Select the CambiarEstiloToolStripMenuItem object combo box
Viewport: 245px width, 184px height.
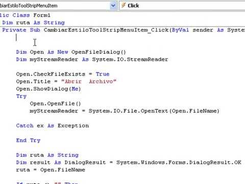58,6
